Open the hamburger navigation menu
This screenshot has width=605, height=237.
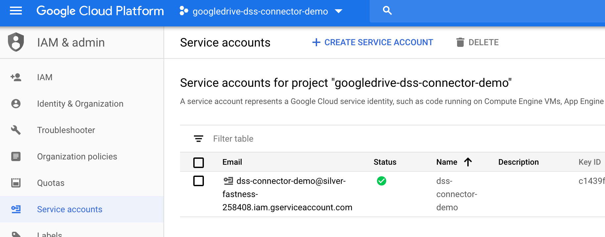(16, 11)
